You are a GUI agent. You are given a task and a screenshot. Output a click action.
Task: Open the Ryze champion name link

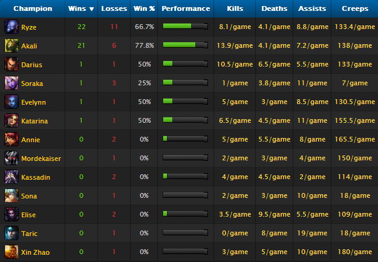28,27
